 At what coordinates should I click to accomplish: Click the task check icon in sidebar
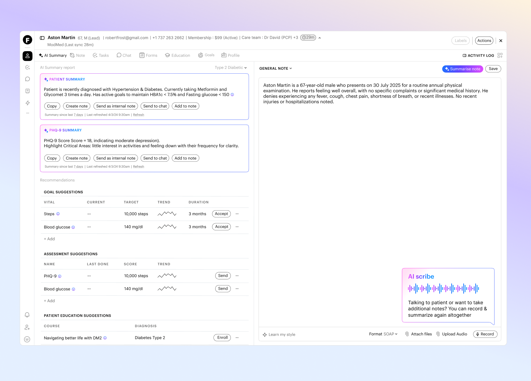pos(28,68)
